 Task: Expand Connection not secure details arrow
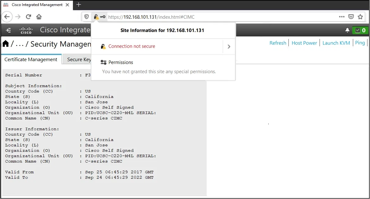(x=229, y=47)
